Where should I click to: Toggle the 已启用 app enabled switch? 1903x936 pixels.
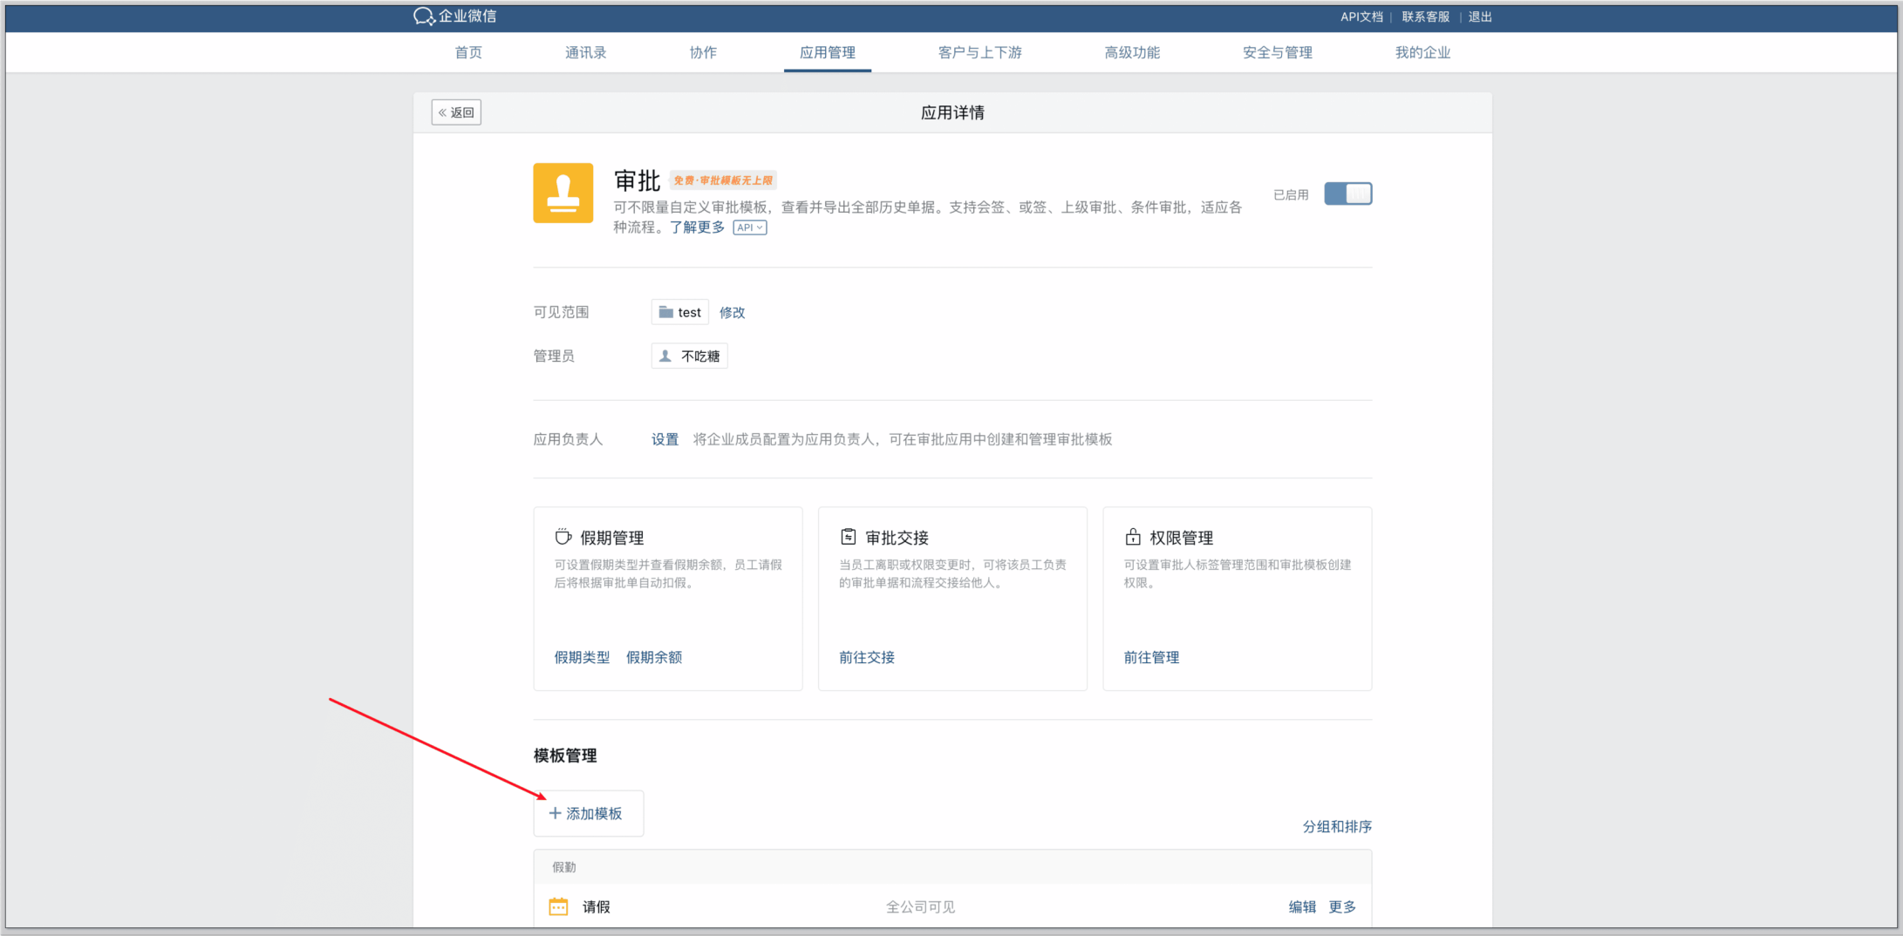coord(1347,193)
